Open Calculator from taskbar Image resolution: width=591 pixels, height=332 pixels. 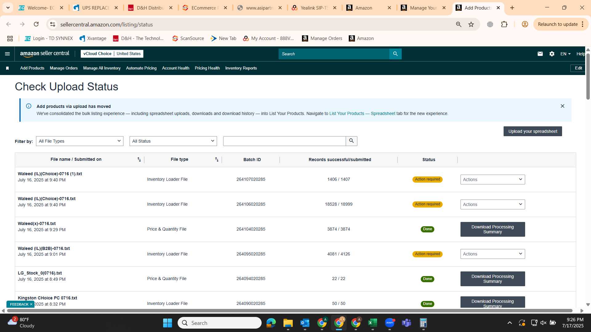tap(423, 323)
